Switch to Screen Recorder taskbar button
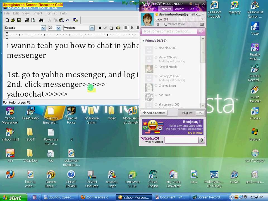The image size is (268, 201). click(x=208, y=197)
